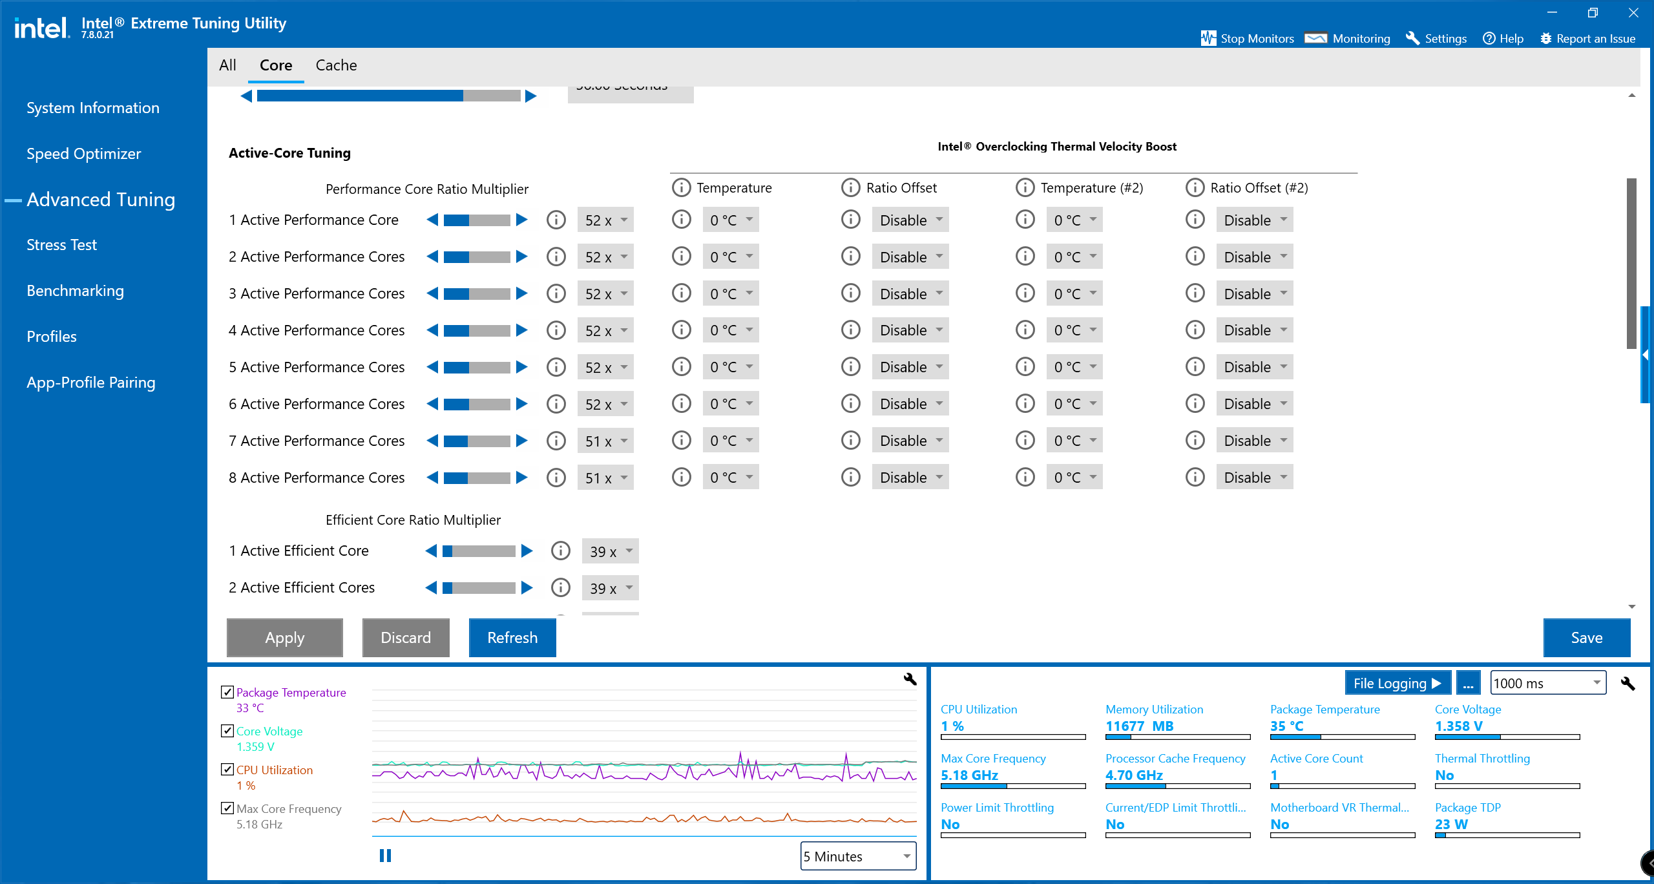This screenshot has width=1654, height=884.
Task: Click the Refresh button
Action: click(x=512, y=638)
